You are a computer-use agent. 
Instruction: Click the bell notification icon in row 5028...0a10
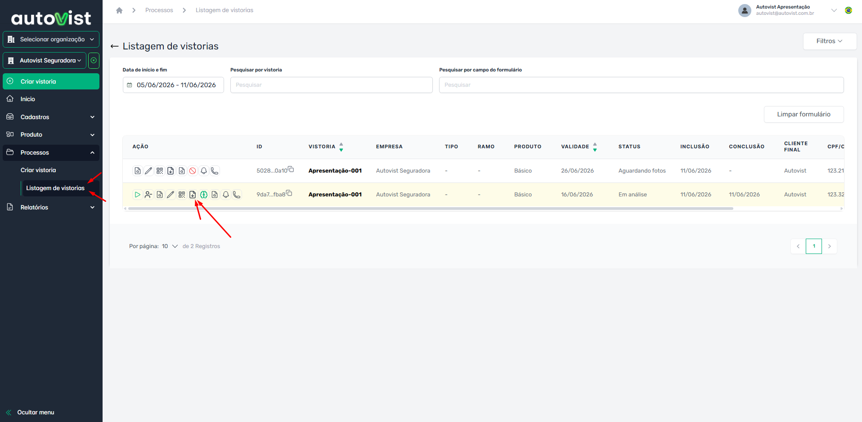(204, 171)
